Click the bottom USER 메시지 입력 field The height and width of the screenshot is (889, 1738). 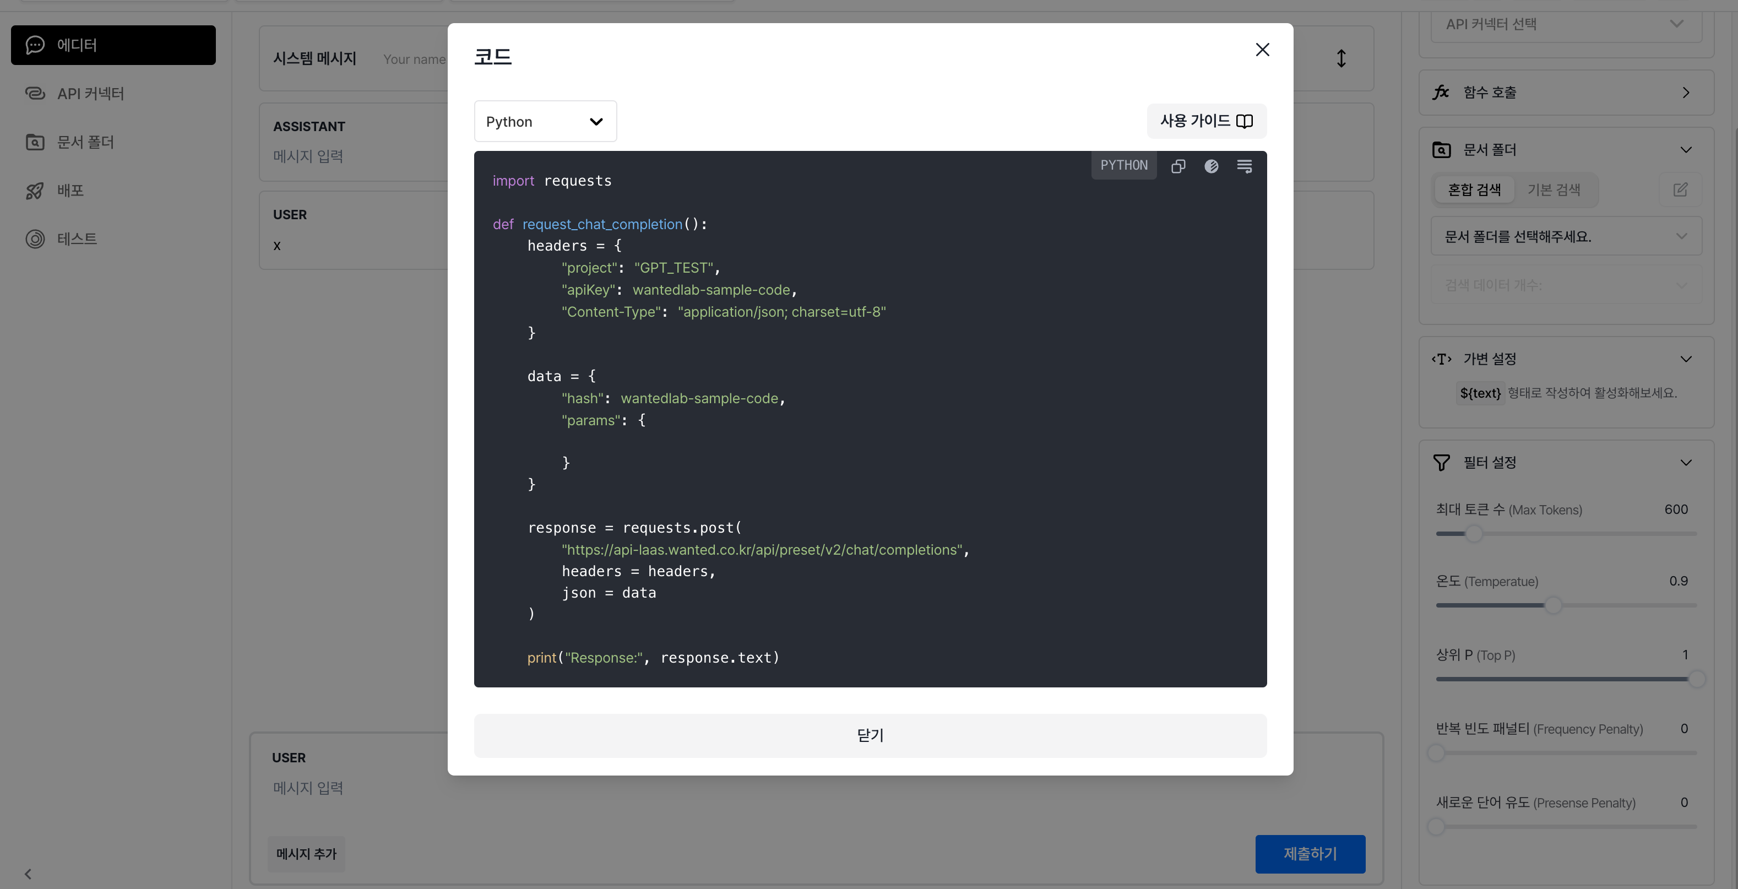pos(308,788)
